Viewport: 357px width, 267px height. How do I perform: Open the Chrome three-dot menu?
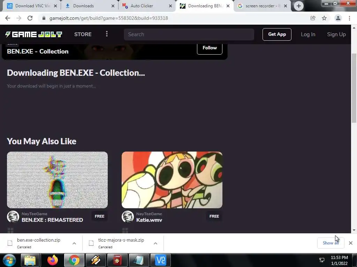point(349,18)
